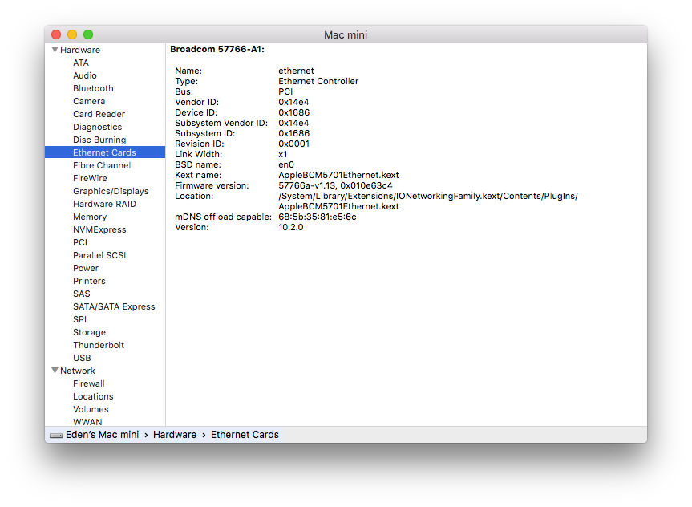Click the Vendor ID value 0x14e4
692x507 pixels.
click(293, 102)
